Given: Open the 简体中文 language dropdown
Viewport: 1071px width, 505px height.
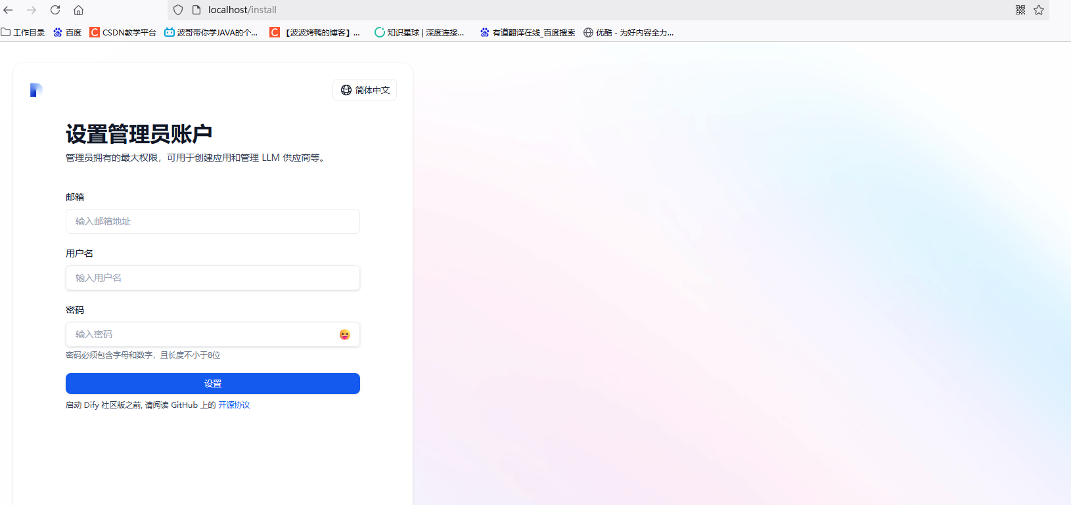Looking at the screenshot, I should (365, 90).
